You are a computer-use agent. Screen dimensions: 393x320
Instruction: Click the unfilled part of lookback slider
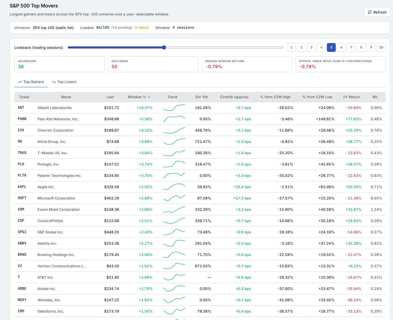(225, 47)
